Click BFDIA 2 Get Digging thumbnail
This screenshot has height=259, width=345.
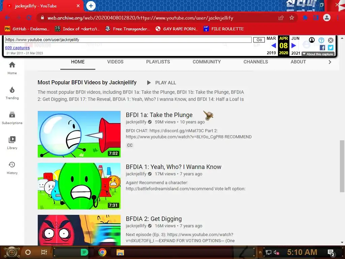click(x=79, y=230)
